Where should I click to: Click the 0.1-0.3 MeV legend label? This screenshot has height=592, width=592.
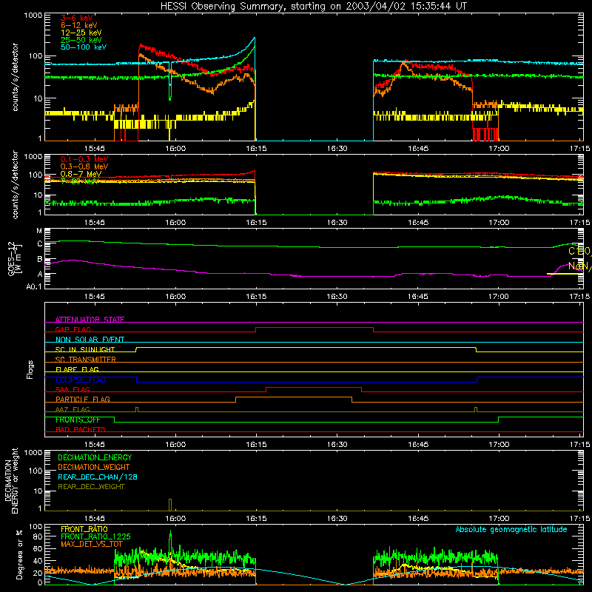click(84, 159)
